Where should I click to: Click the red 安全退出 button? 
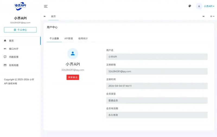(x=73, y=77)
